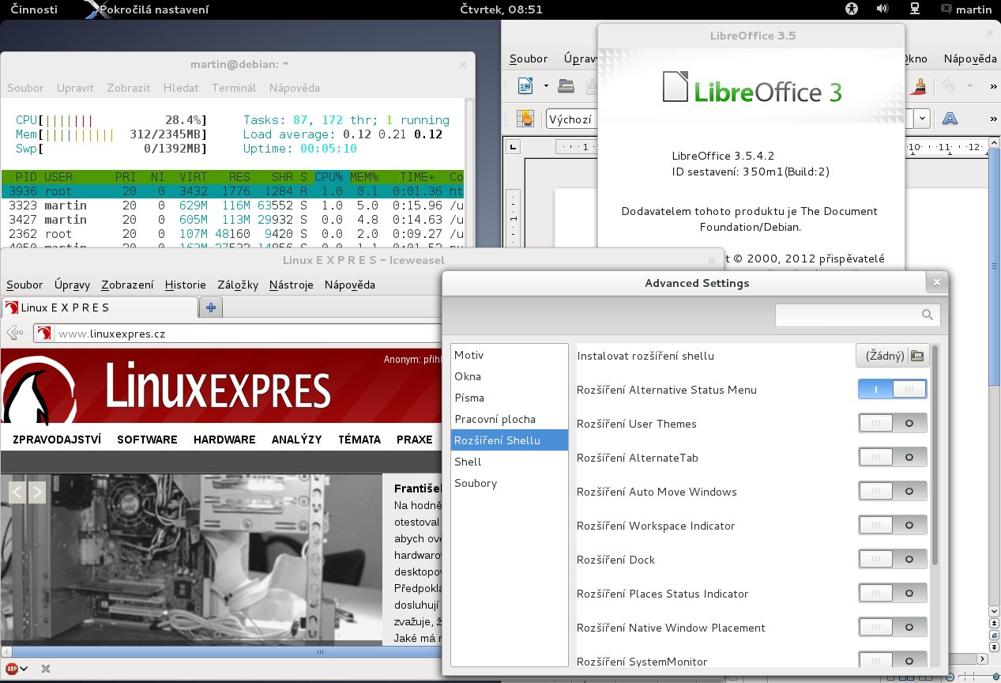Click the site favicon in Iceweasel URL bar
Screen dimensions: 1001x683
(x=46, y=333)
